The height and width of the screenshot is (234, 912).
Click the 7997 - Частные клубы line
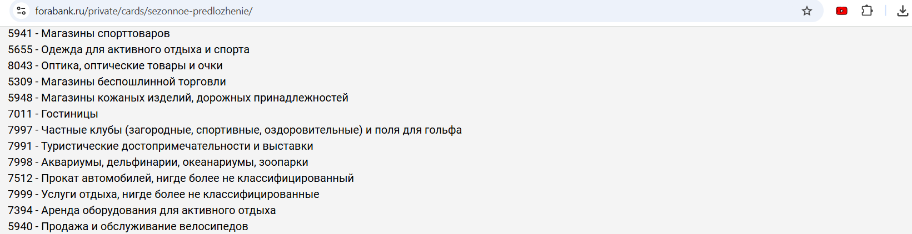pos(235,130)
